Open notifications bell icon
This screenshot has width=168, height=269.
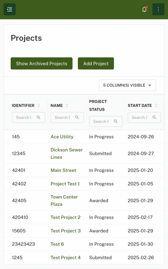point(144,9)
